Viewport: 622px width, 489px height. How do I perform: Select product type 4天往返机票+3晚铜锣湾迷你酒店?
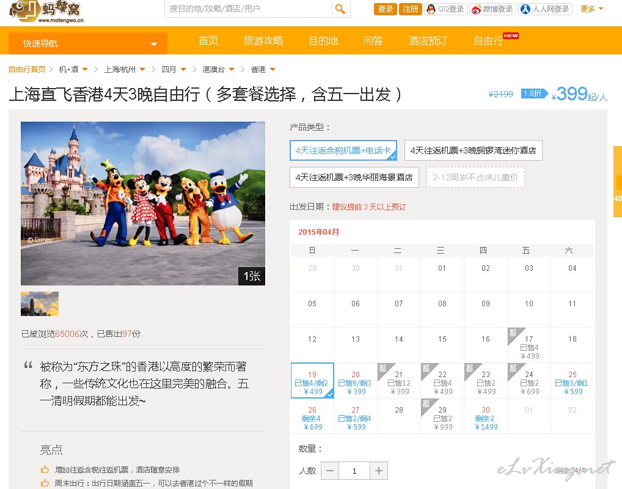[x=474, y=150]
